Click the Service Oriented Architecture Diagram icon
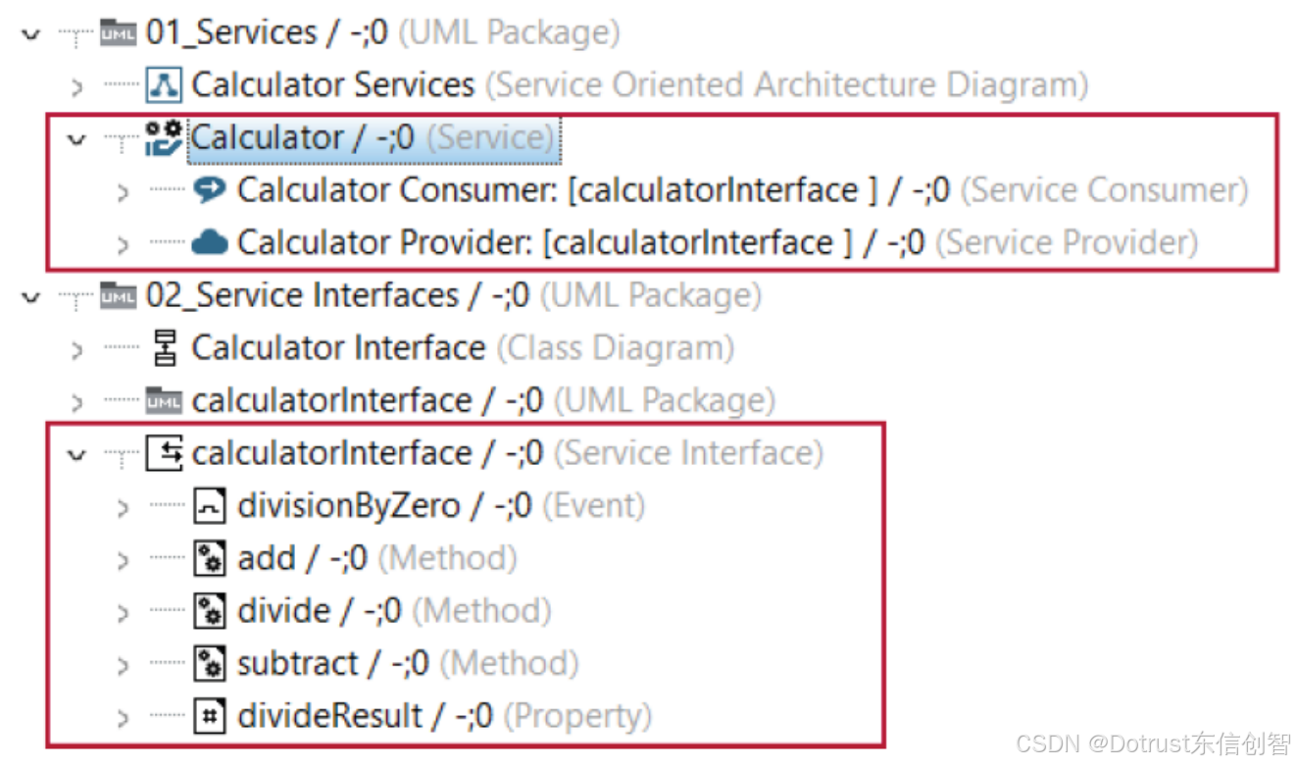 click(164, 85)
